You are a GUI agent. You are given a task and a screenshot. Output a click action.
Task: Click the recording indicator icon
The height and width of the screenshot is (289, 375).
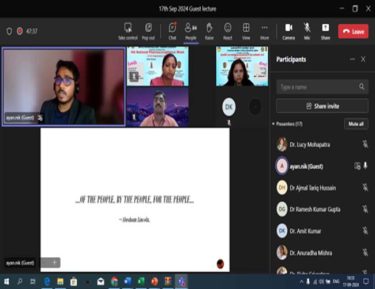coord(20,31)
